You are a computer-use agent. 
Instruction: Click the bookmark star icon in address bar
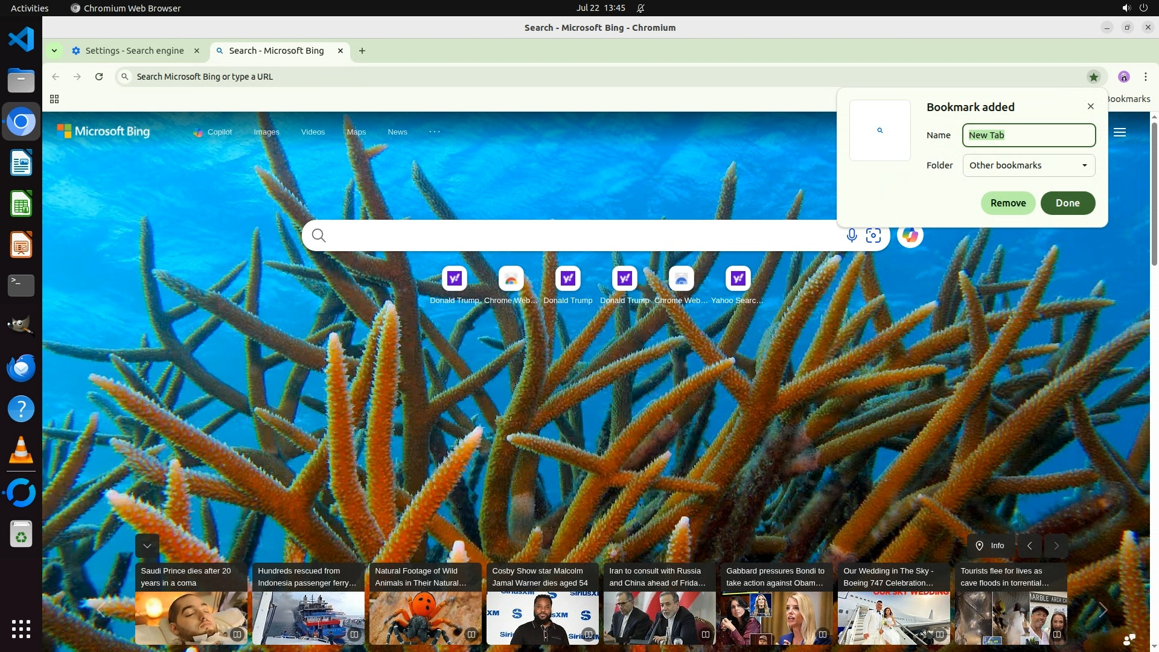(1094, 77)
